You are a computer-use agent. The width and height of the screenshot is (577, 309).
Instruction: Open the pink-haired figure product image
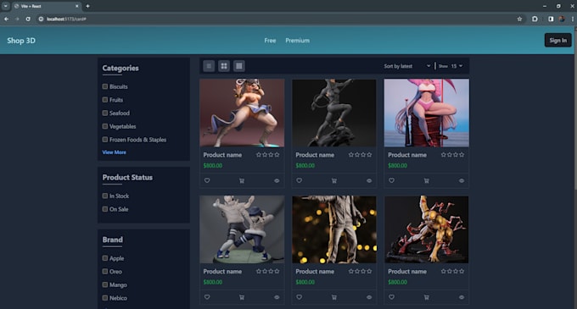click(x=427, y=113)
